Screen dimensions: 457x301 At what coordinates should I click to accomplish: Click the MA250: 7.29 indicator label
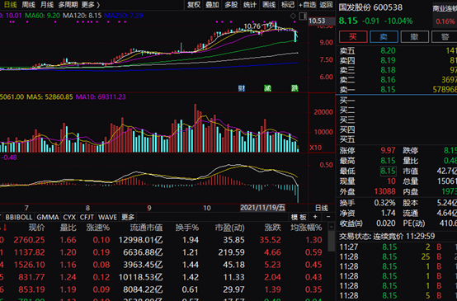(x=123, y=15)
